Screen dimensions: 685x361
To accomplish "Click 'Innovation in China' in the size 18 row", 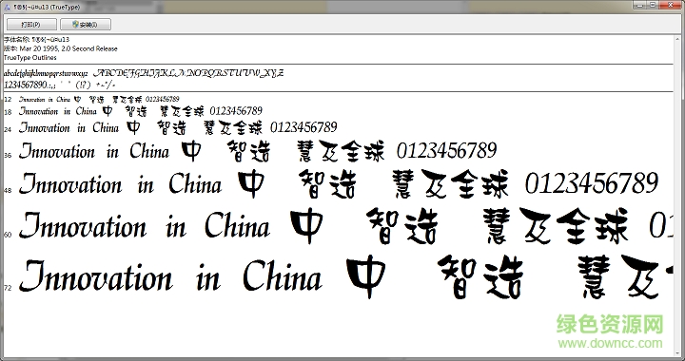I will [x=58, y=111].
